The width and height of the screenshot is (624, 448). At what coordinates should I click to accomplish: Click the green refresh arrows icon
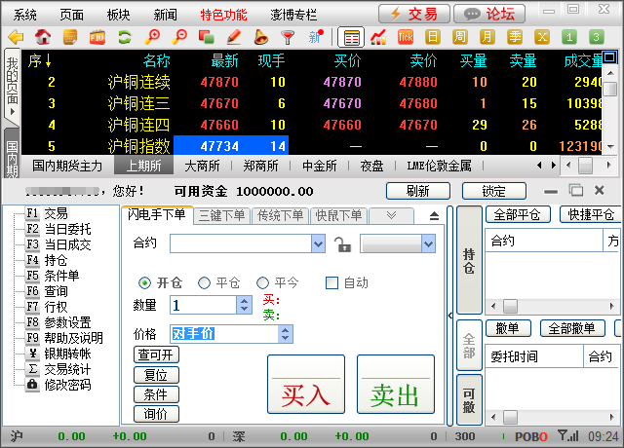point(125,38)
